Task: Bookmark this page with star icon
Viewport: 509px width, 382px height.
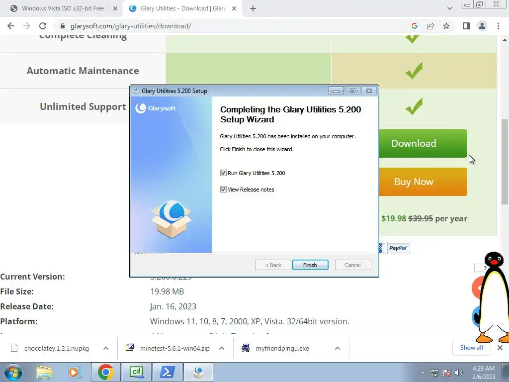Action: pyautogui.click(x=446, y=26)
